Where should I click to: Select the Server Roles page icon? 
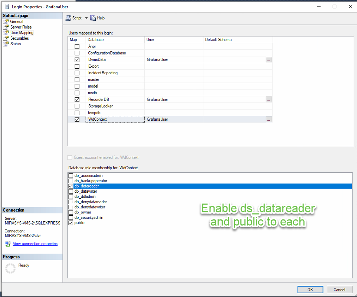6,27
